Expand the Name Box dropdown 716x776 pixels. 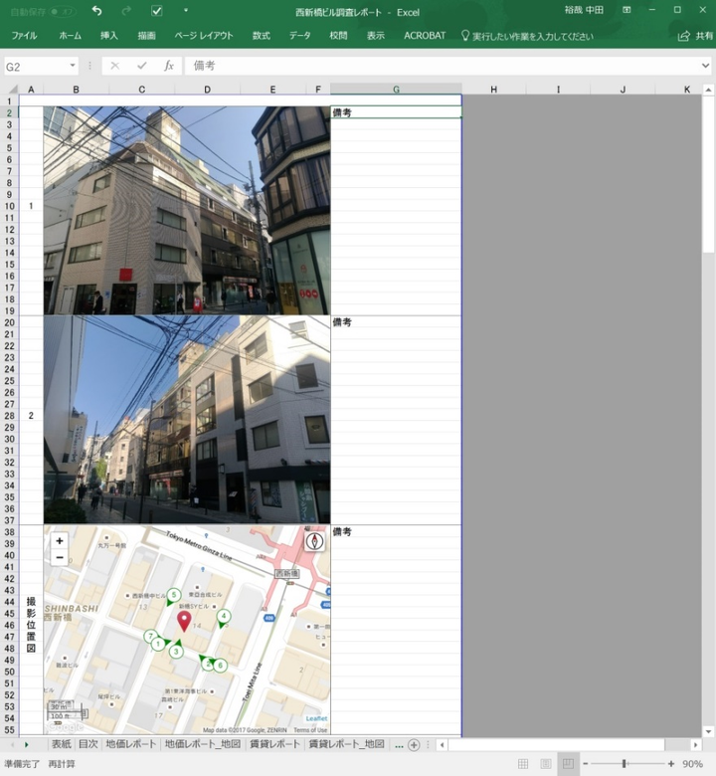(73, 66)
